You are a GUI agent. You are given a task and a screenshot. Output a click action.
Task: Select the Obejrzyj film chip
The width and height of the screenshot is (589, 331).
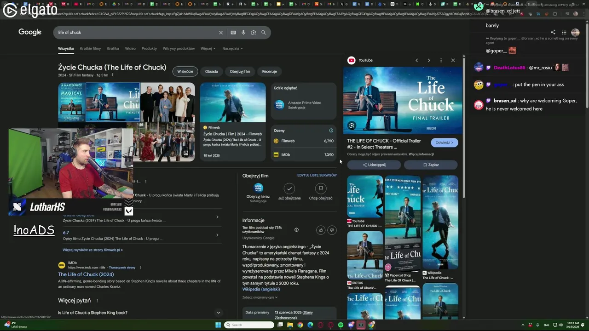tap(240, 71)
